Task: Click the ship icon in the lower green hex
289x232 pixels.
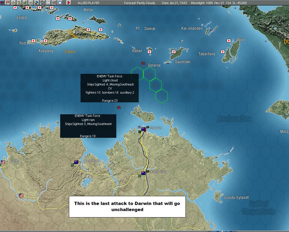Action: (156, 85)
